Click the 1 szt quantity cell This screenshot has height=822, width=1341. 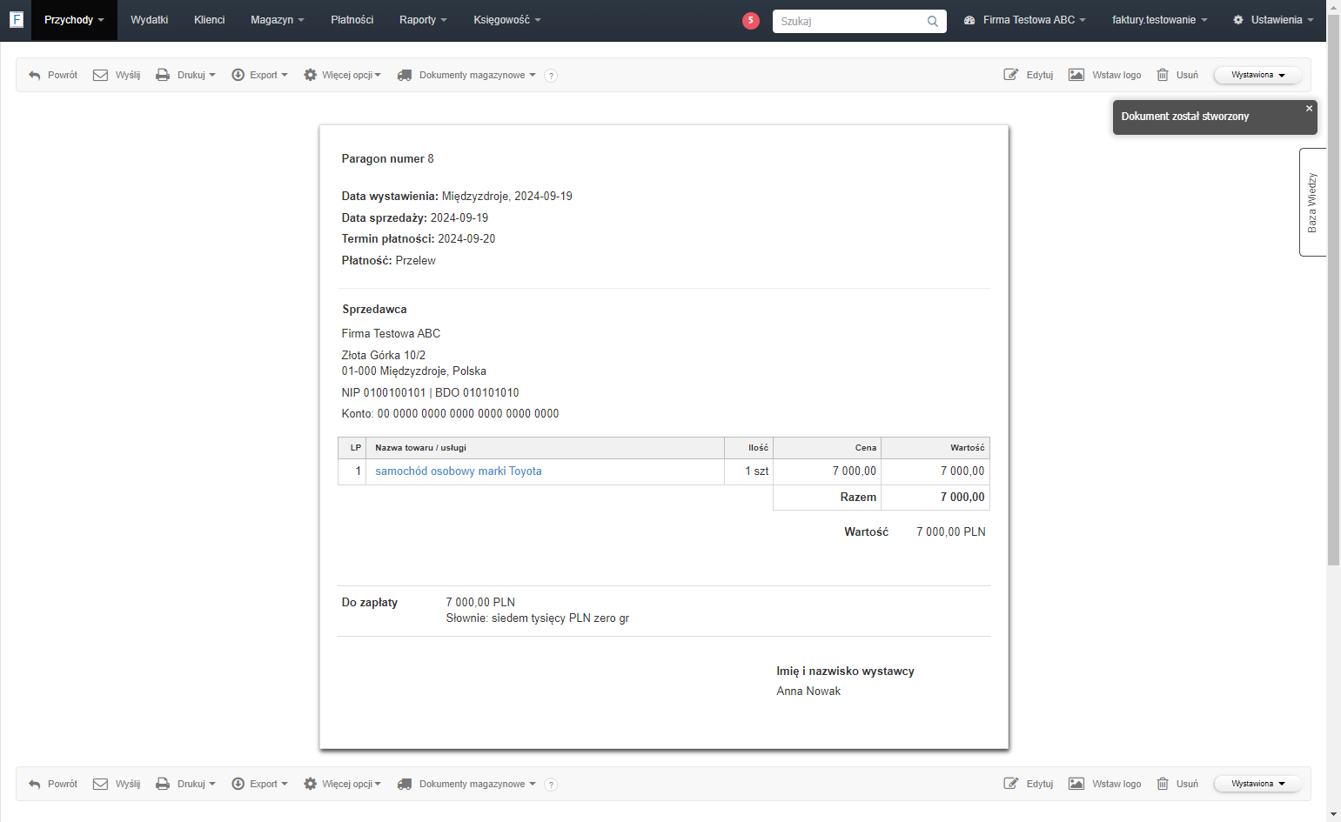748,471
